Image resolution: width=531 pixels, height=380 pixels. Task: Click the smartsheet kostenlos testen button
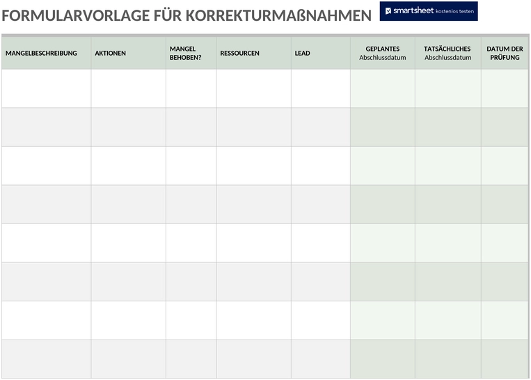(429, 11)
